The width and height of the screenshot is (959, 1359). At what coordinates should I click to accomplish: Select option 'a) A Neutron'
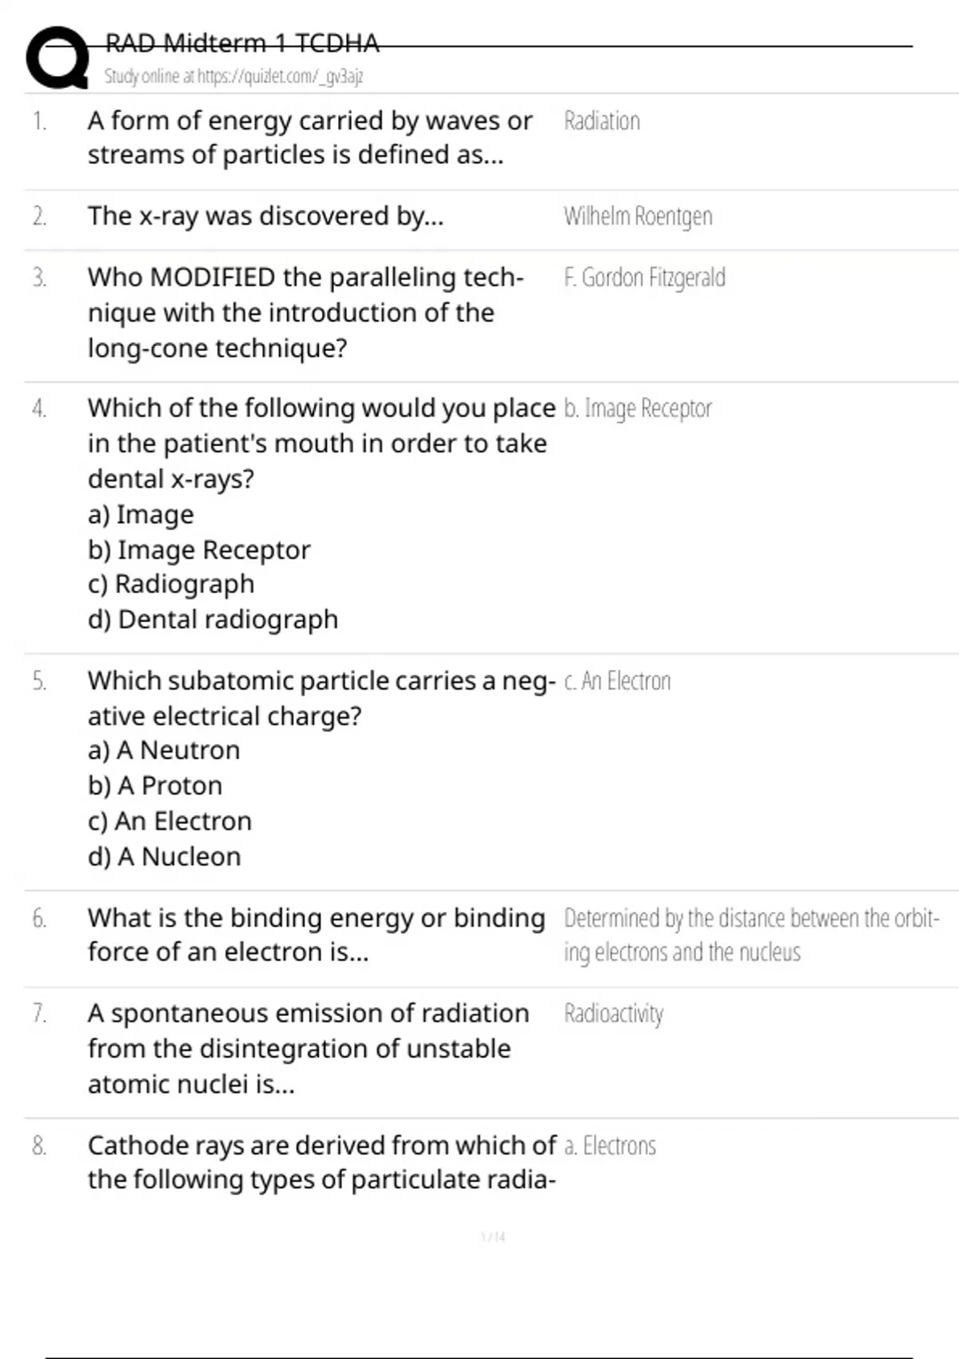click(164, 750)
